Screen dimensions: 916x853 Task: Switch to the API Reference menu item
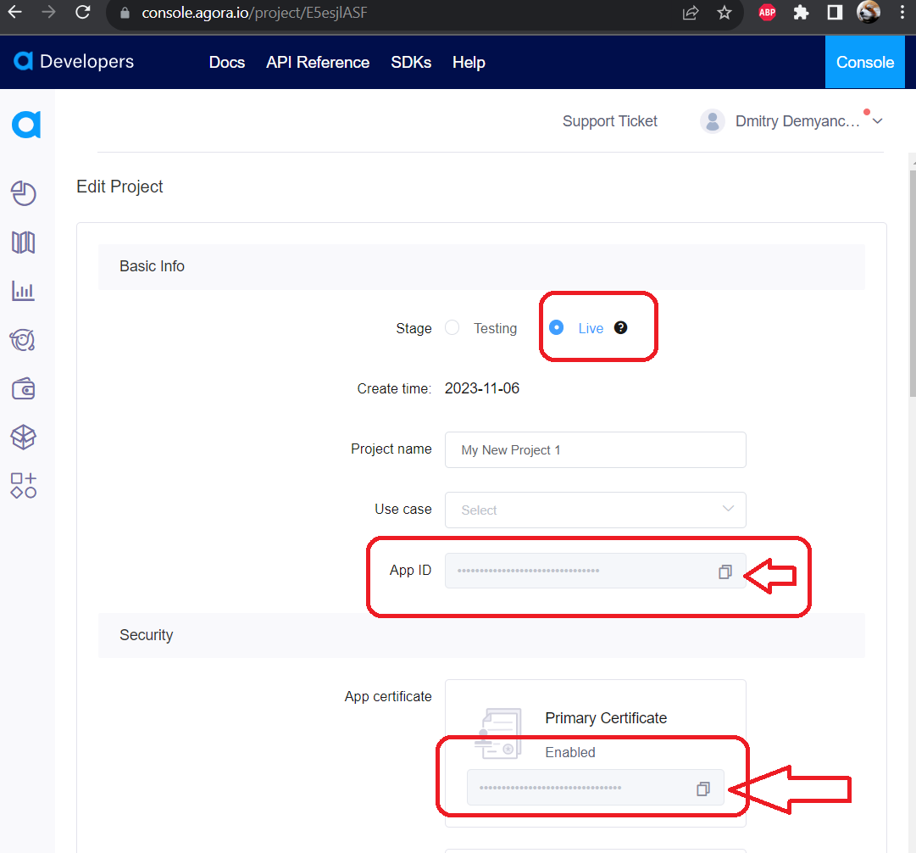pyautogui.click(x=317, y=62)
